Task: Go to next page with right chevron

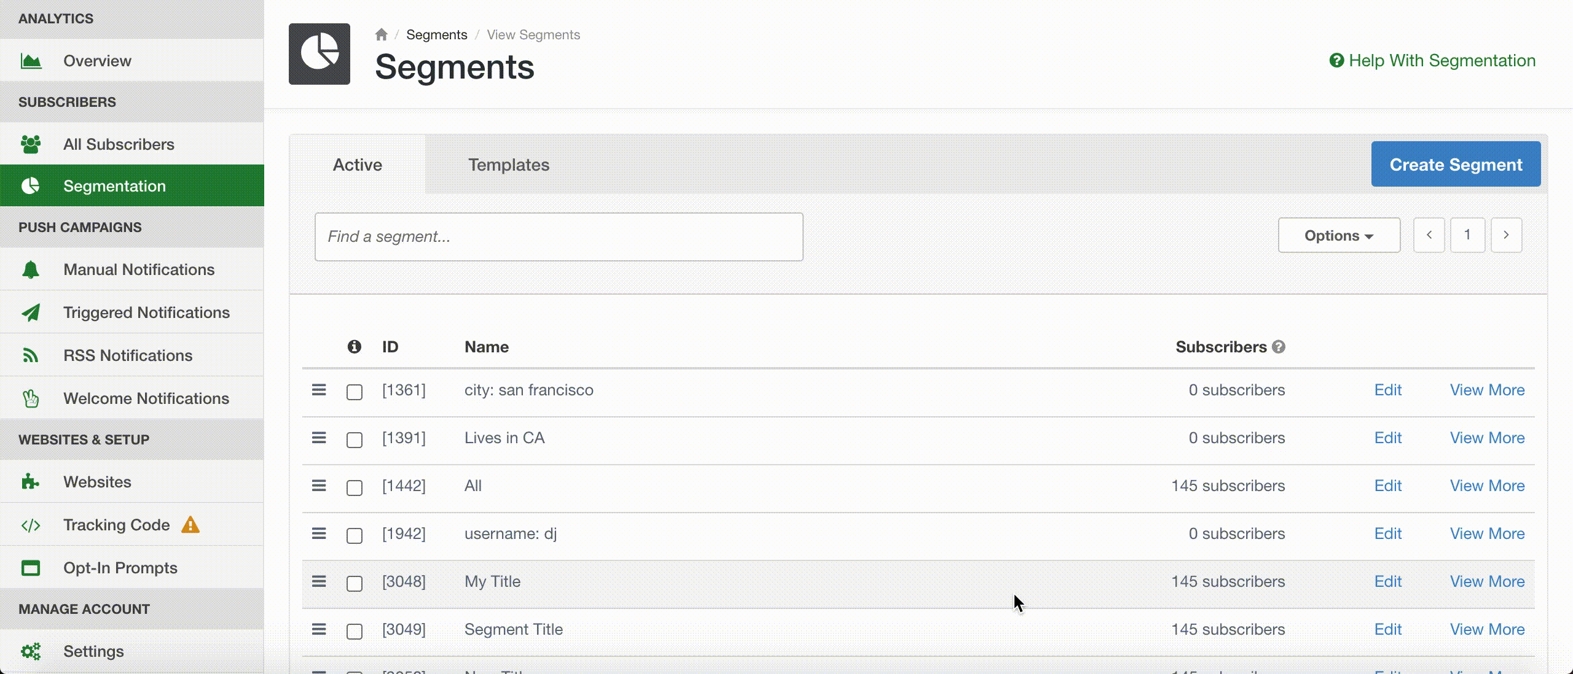Action: point(1506,235)
